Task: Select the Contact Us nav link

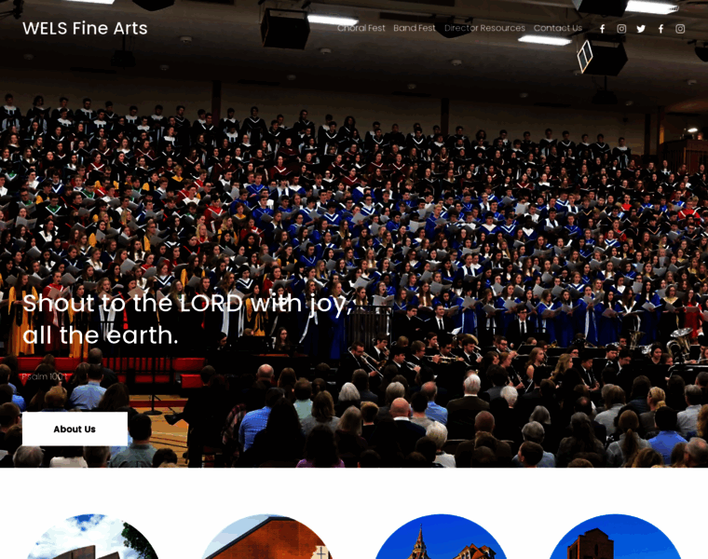Action: 558,28
